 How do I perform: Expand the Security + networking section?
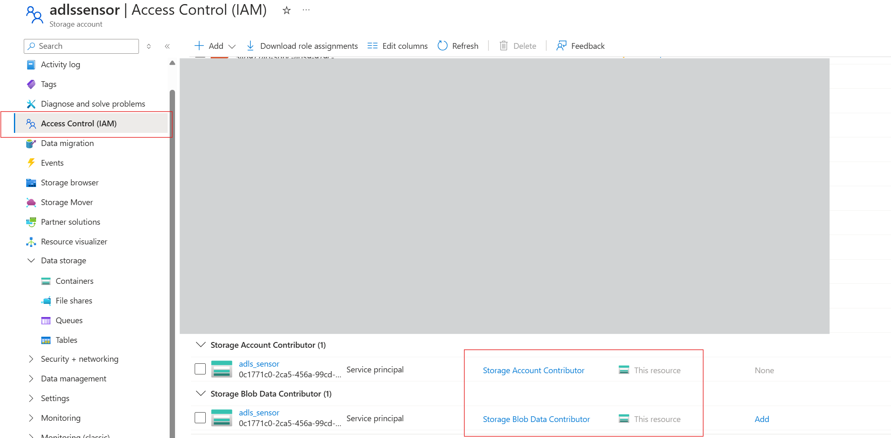pyautogui.click(x=31, y=359)
